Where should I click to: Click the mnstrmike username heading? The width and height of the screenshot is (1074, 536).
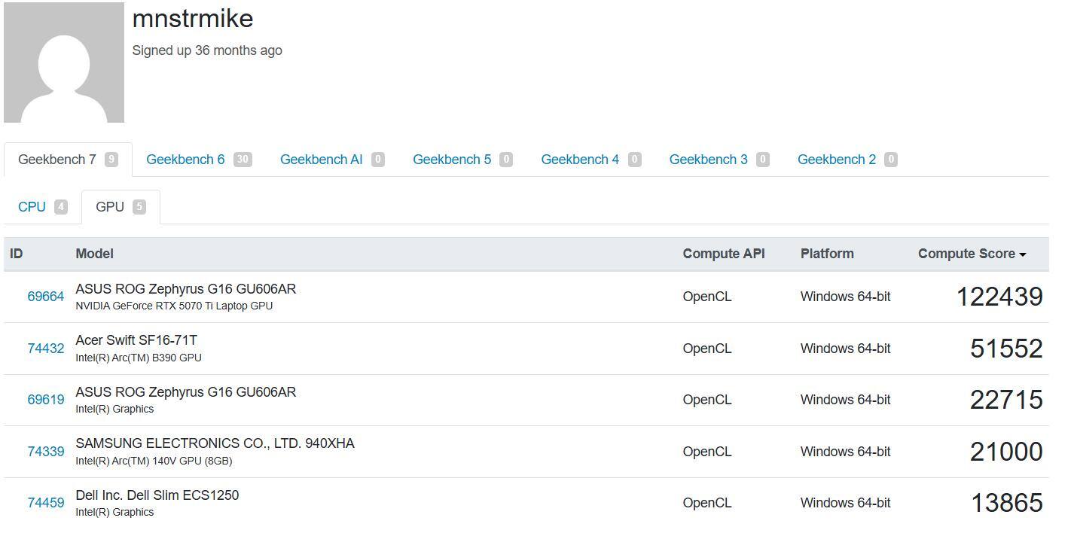193,19
